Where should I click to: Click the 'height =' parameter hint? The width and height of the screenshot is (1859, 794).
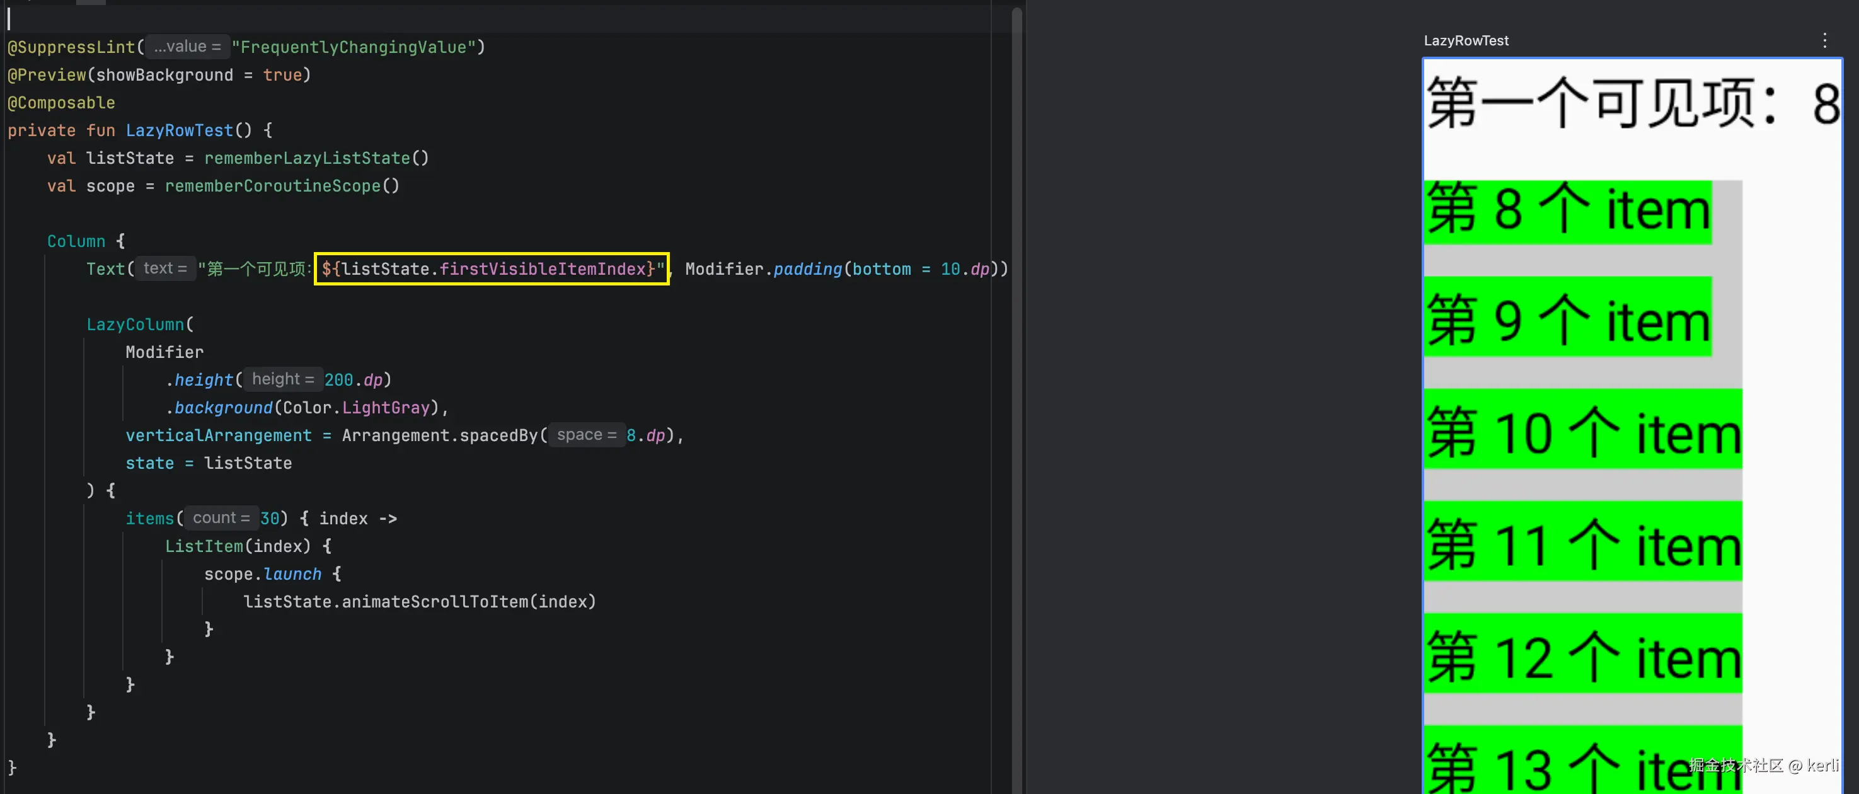click(x=283, y=379)
